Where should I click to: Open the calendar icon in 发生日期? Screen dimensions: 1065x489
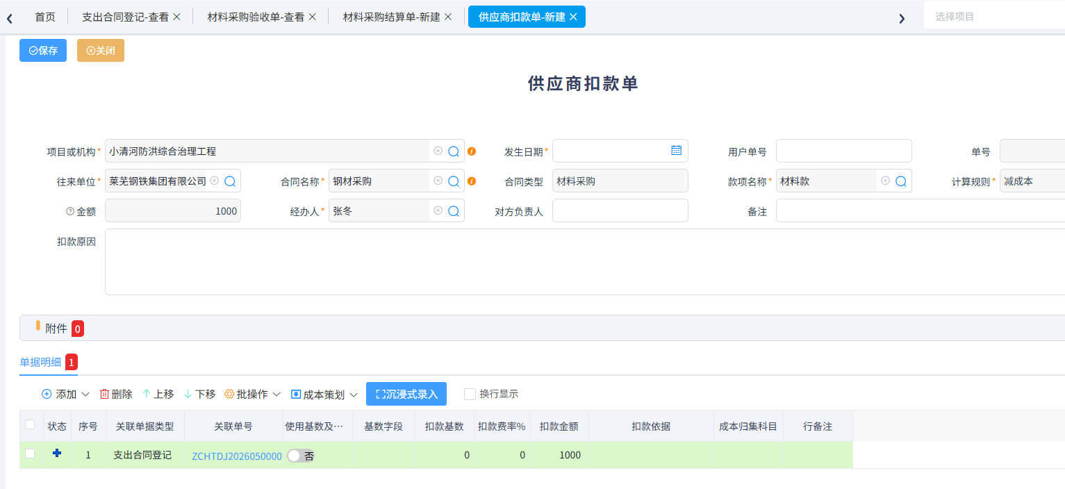pos(676,150)
